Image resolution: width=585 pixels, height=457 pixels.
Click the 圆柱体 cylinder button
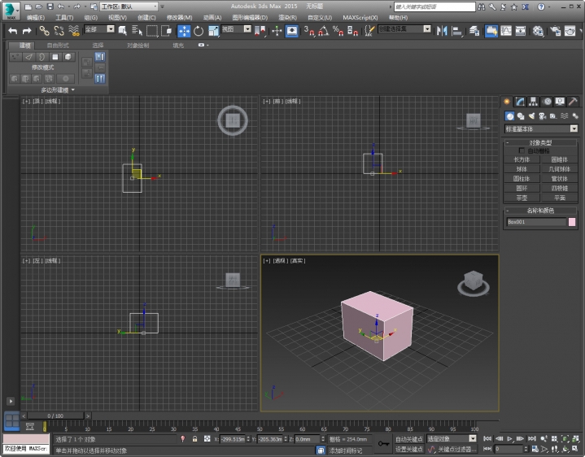point(522,178)
